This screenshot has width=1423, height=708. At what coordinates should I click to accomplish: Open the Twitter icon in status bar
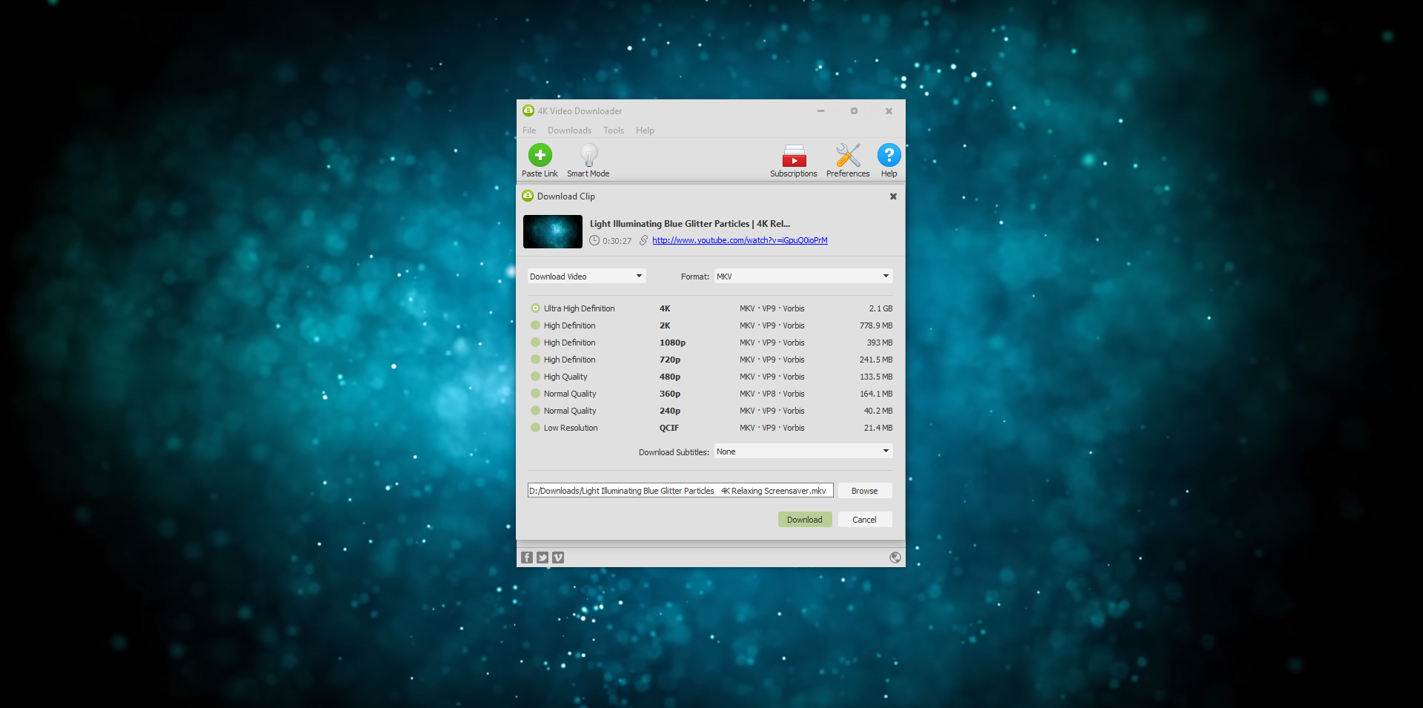pos(543,558)
